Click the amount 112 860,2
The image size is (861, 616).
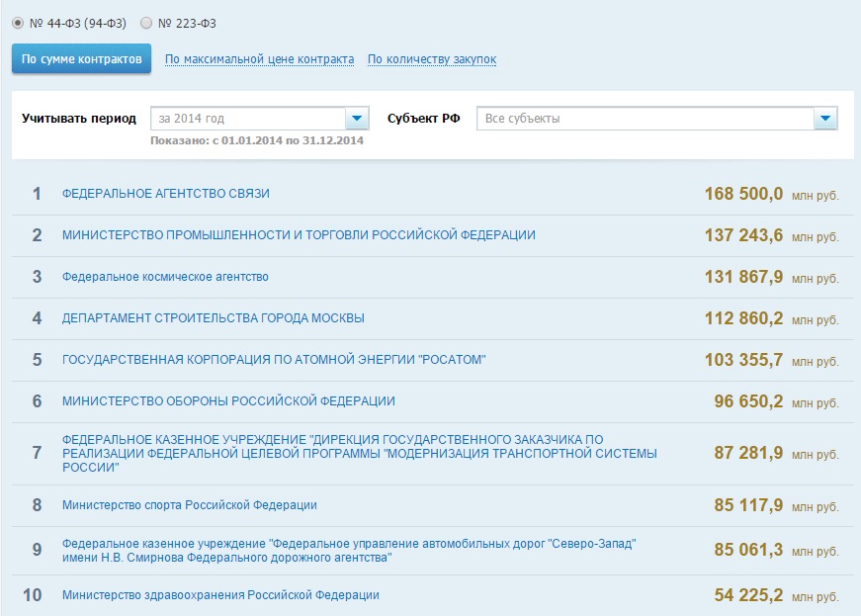pos(744,317)
